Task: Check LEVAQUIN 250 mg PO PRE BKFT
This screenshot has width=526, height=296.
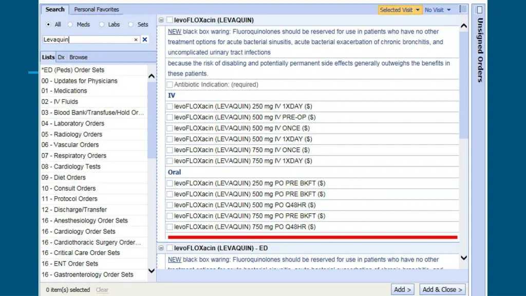Action: 170,183
